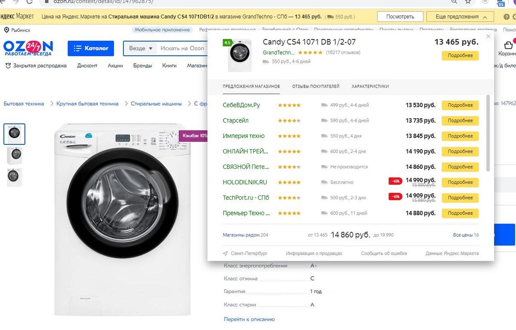Click Подробнее for СВЯЗНОЙ
Viewport: 516px width, 330px height.
[460, 167]
